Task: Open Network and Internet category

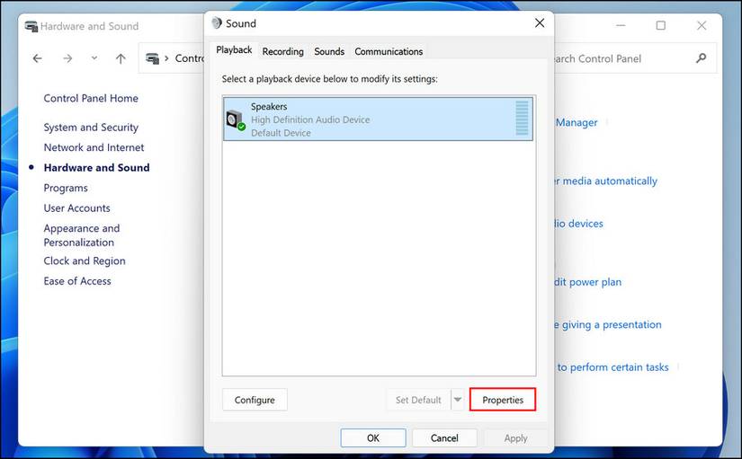Action: click(x=94, y=147)
